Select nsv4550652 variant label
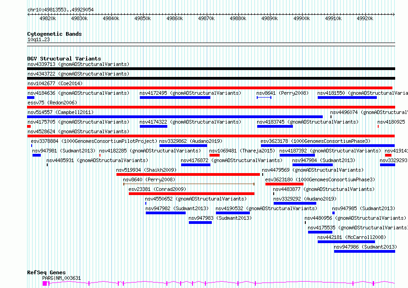The width and height of the screenshot is (408, 288). pyautogui.click(x=196, y=199)
